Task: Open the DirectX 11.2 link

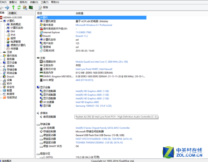Action: pyautogui.click(x=82, y=36)
